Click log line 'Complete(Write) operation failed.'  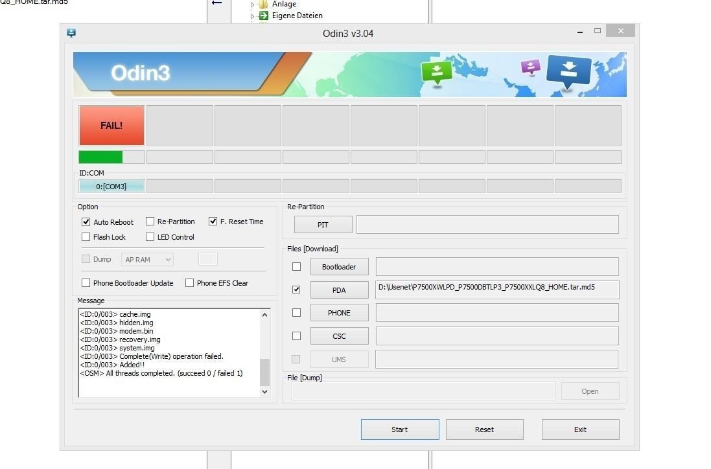152,356
